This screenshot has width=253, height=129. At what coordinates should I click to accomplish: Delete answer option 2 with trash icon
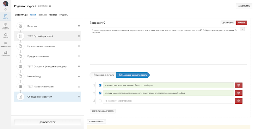pyautogui.click(x=238, y=93)
